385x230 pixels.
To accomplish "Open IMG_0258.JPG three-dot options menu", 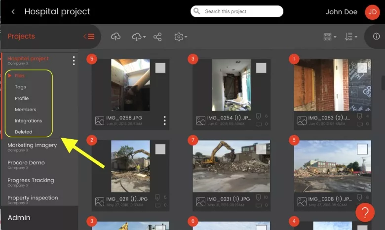I will [164, 120].
